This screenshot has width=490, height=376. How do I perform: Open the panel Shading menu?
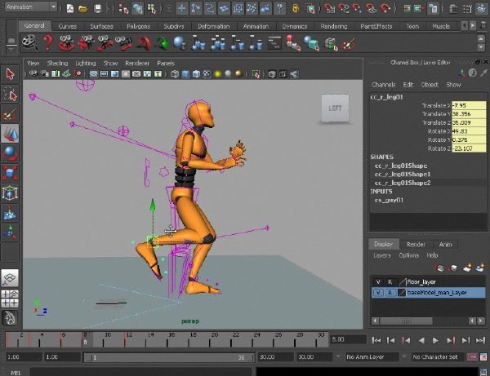pyautogui.click(x=57, y=63)
